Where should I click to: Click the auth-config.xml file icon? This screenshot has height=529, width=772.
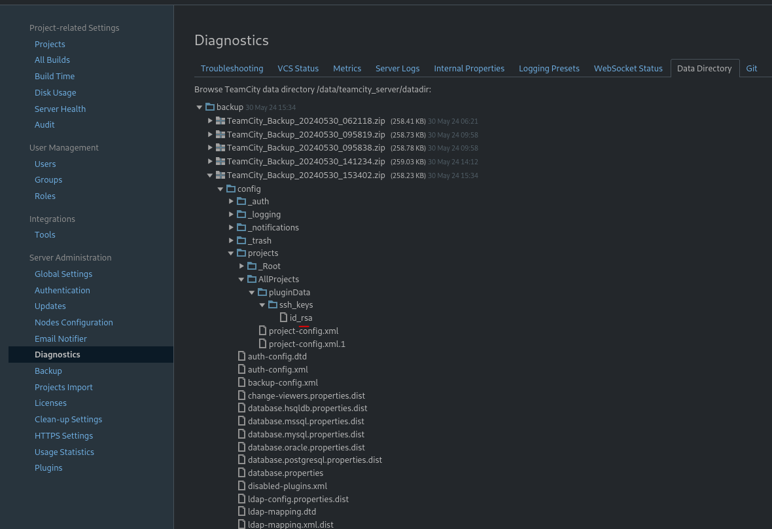coord(241,369)
